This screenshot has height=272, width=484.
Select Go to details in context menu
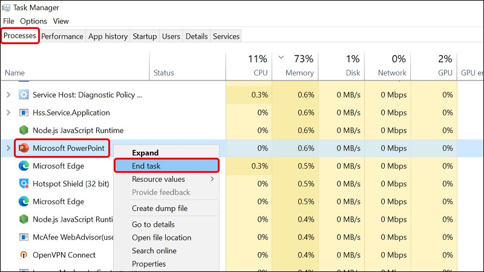pyautogui.click(x=154, y=224)
